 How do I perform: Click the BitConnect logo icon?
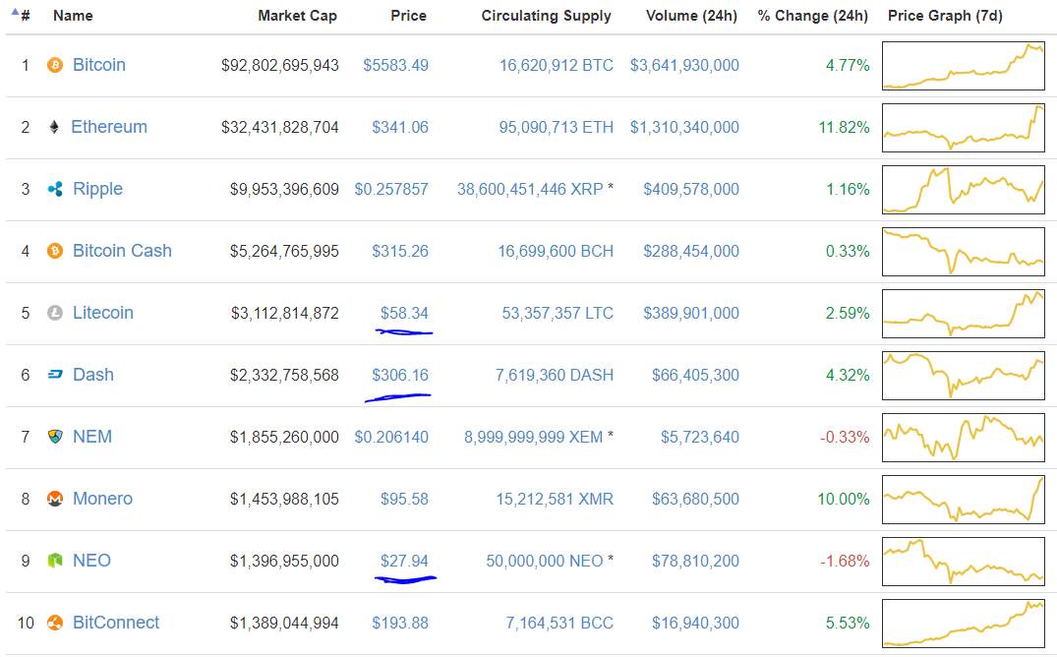pyautogui.click(x=55, y=623)
